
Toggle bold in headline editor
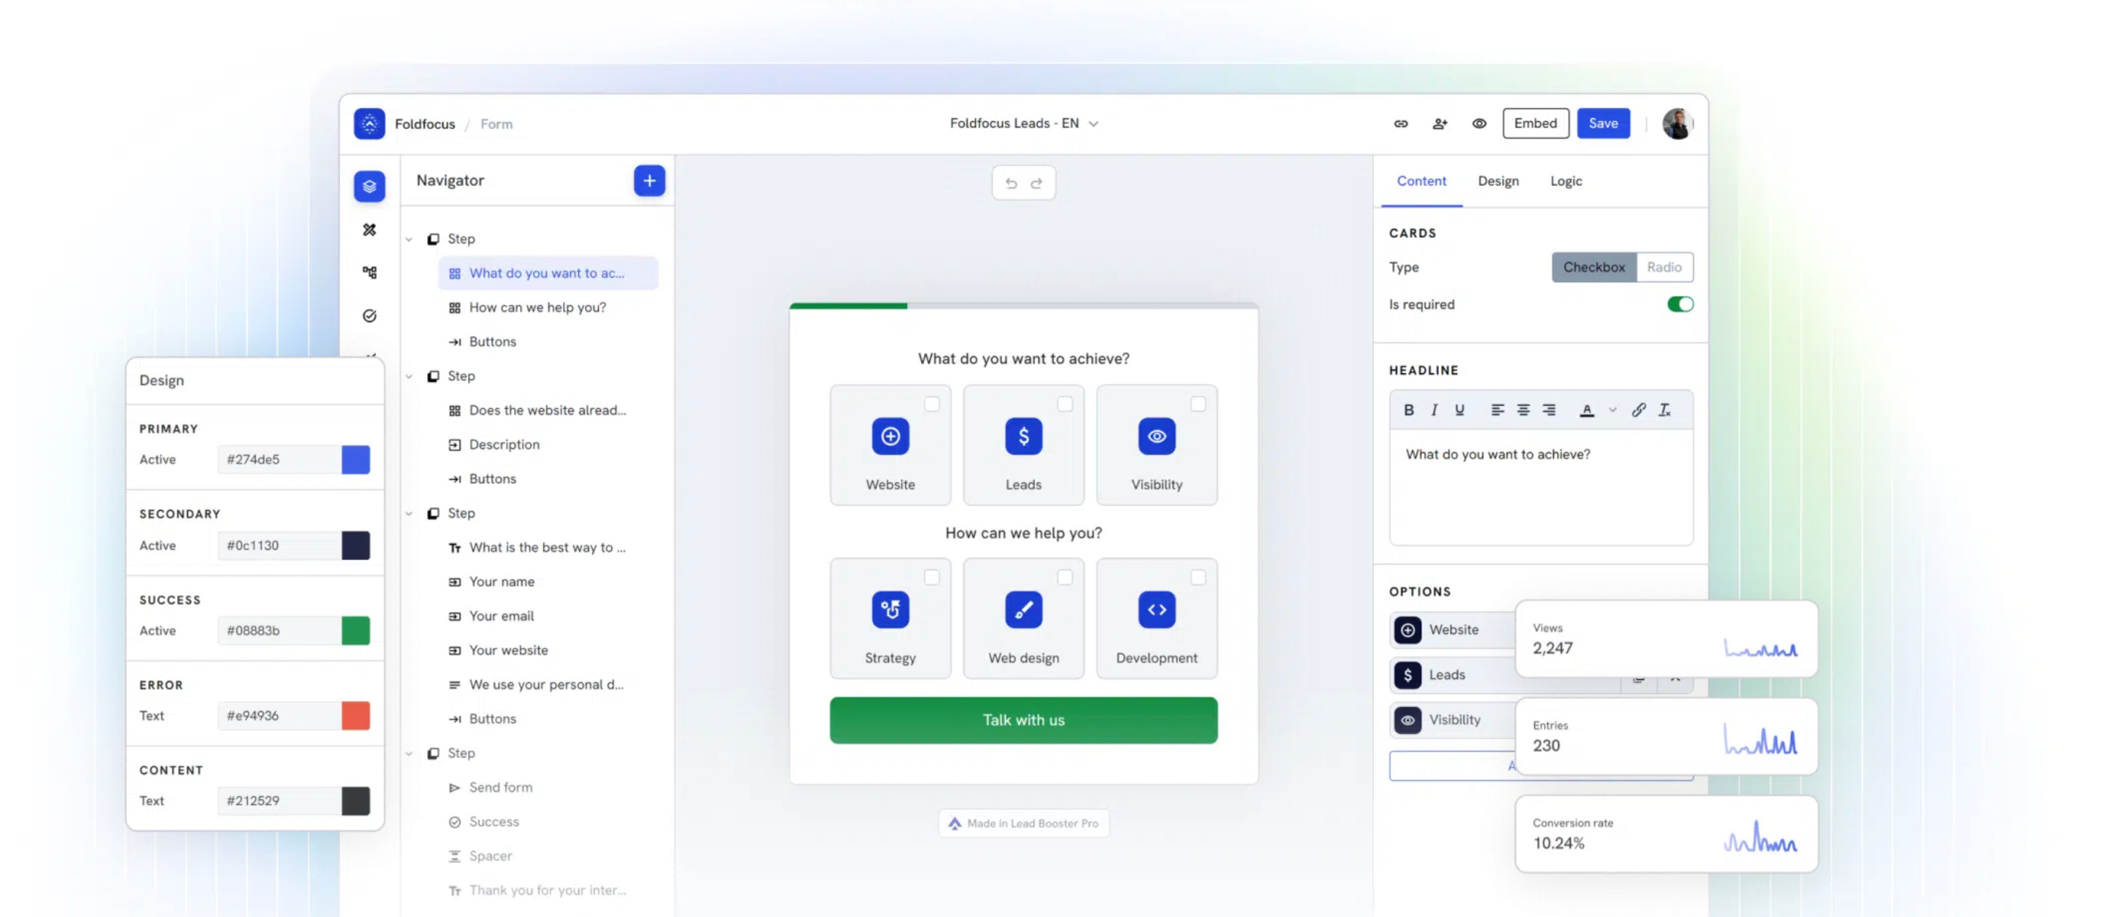pyautogui.click(x=1408, y=410)
